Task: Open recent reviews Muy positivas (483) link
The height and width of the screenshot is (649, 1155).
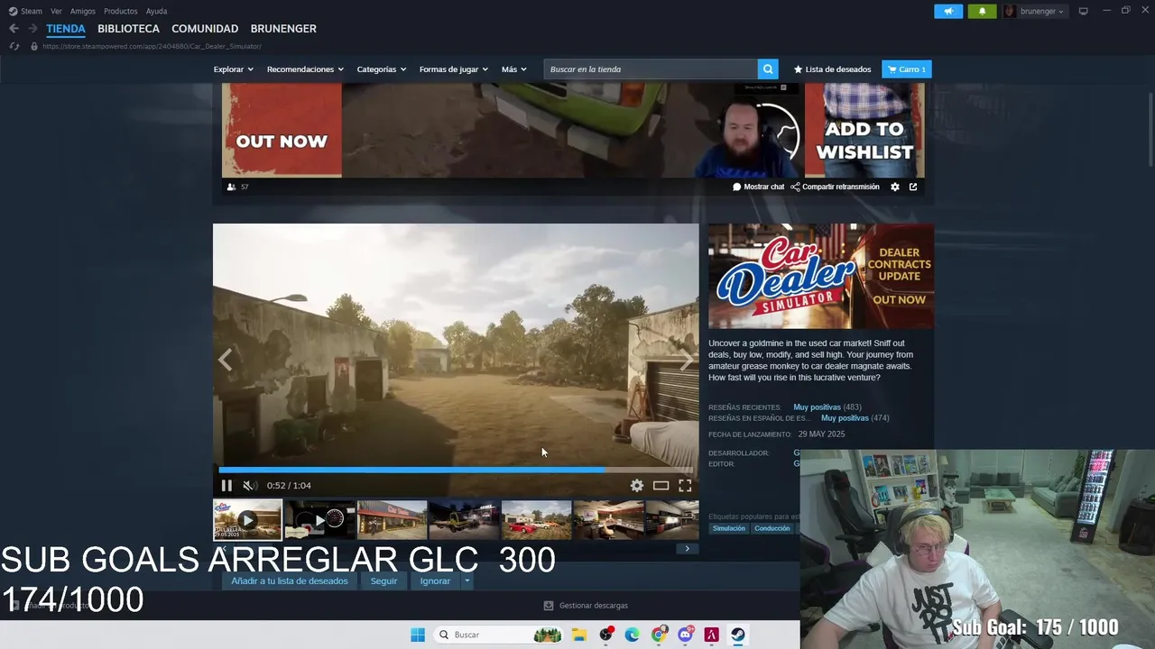Action: click(827, 407)
